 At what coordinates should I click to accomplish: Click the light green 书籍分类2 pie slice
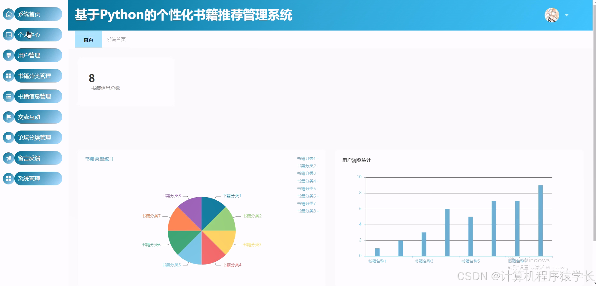223,222
